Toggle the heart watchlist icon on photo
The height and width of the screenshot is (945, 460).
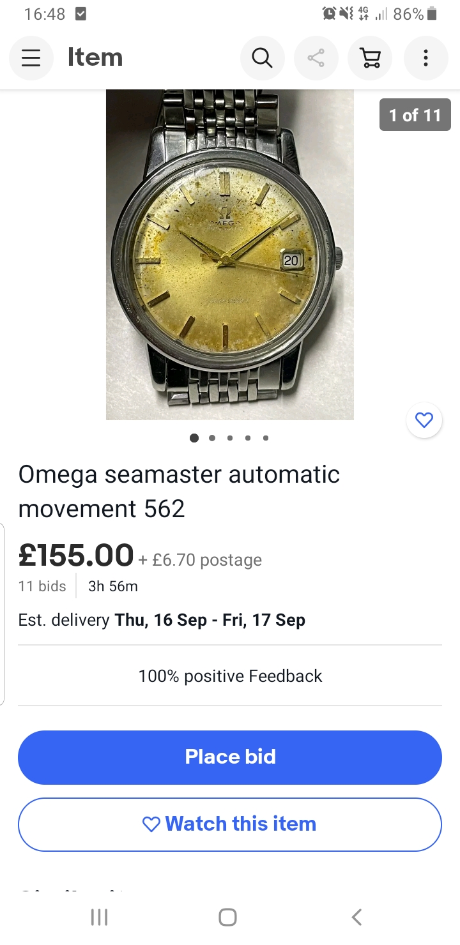click(x=424, y=420)
